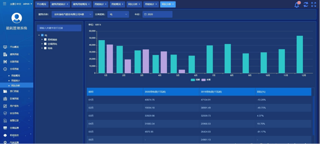Open 平台概况 monitor icon in sidebar
Viewport: 320px width, 144px height.
pos(5,47)
